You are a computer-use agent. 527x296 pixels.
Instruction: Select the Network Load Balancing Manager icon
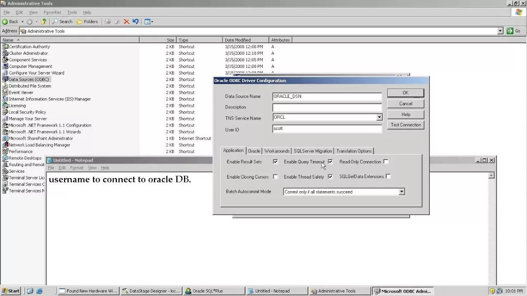(5, 145)
